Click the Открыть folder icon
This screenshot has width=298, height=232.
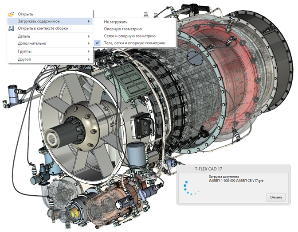11,14
